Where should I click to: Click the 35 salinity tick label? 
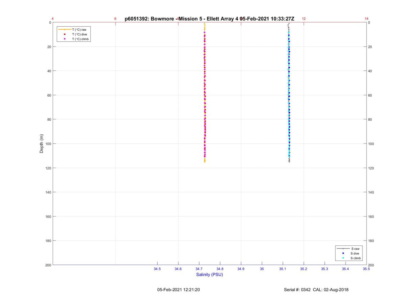[x=262, y=269]
